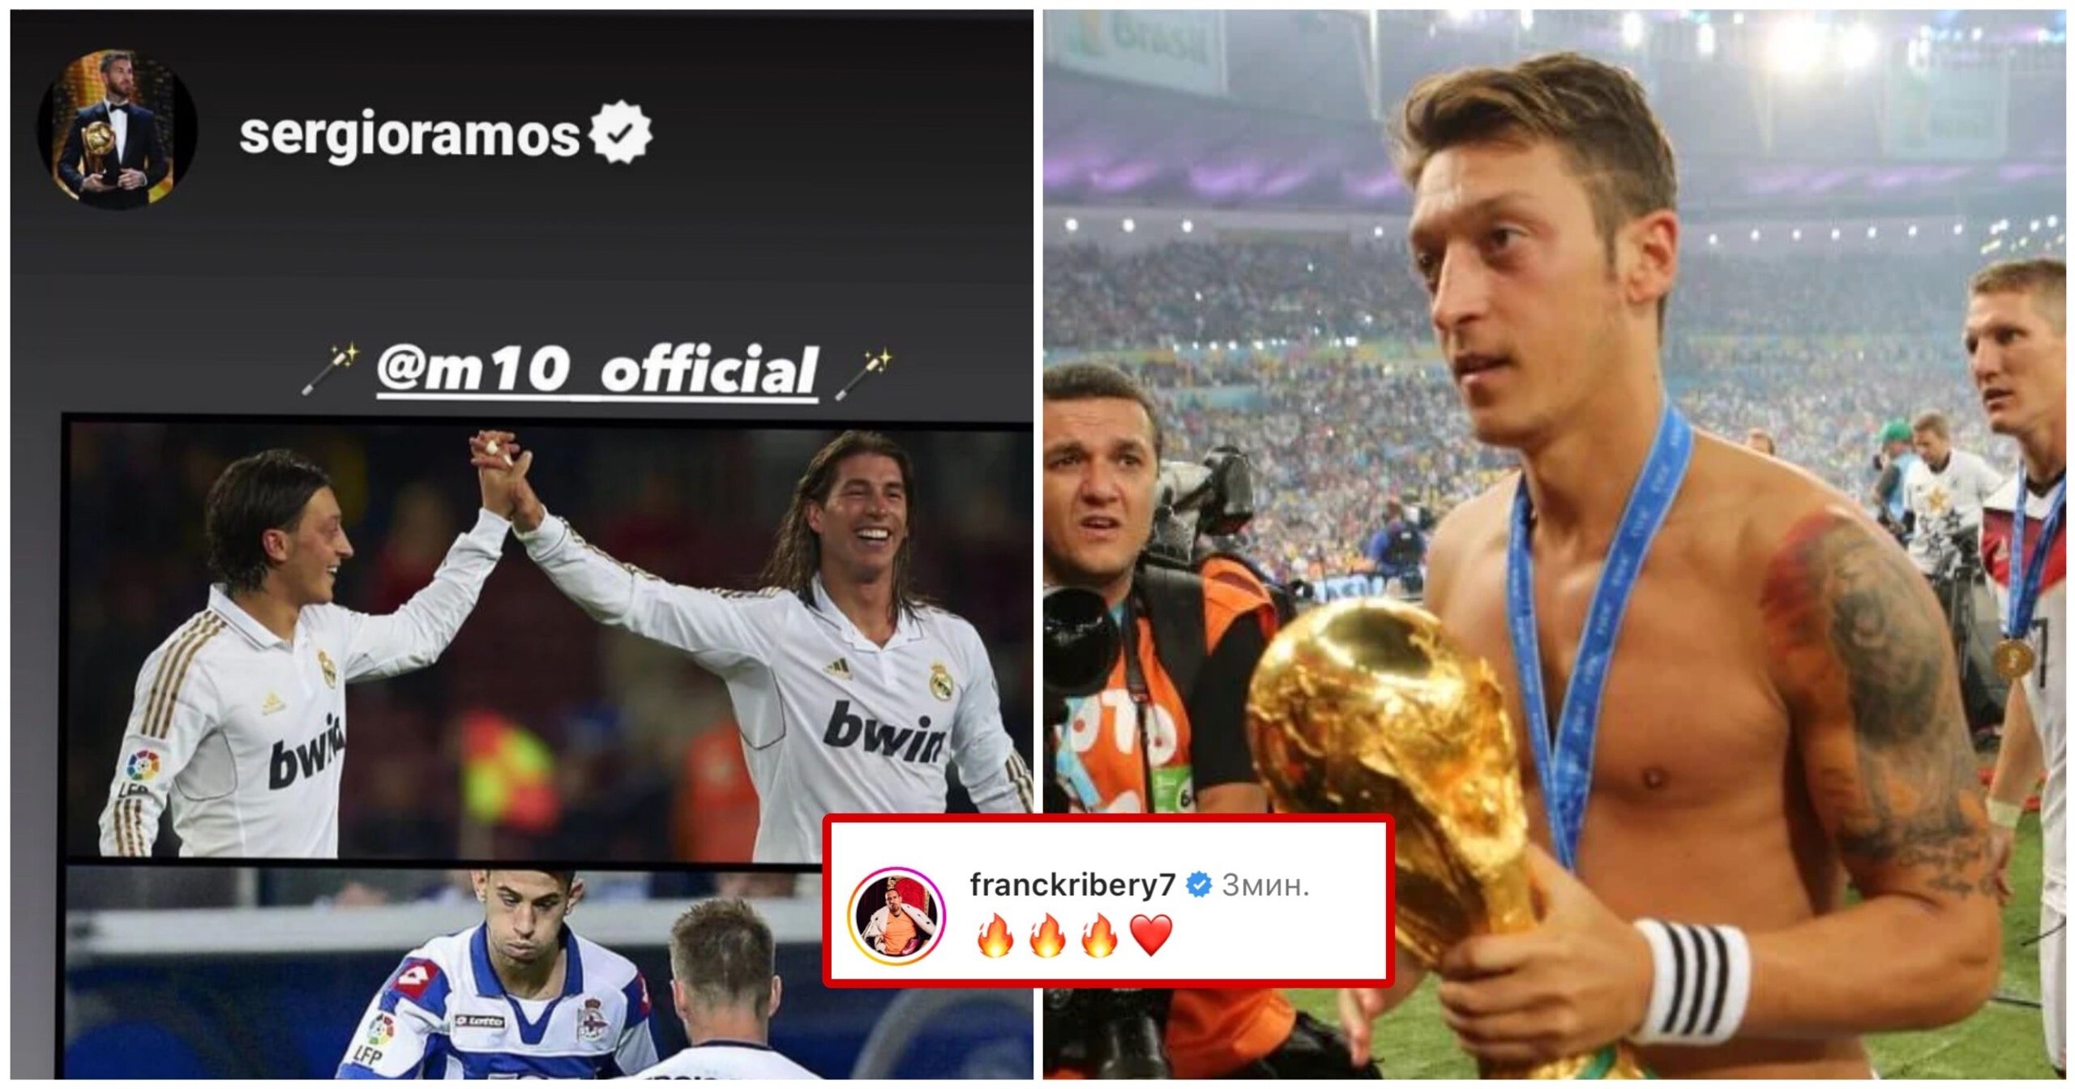Image resolution: width=2075 pixels, height=1089 pixels.
Task: Click the verified badge beside sergioramos
Action: coord(621,133)
